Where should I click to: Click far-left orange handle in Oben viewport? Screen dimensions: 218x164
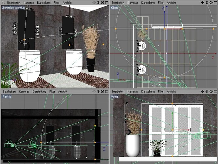click(116, 29)
